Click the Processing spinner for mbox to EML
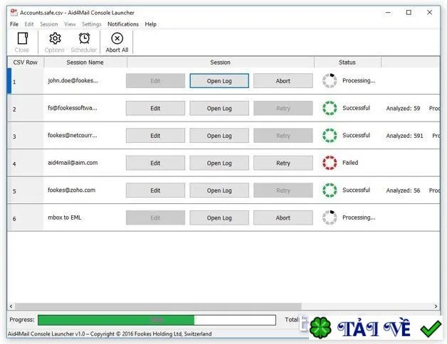Image resolution: width=447 pixels, height=344 pixels. [x=330, y=217]
